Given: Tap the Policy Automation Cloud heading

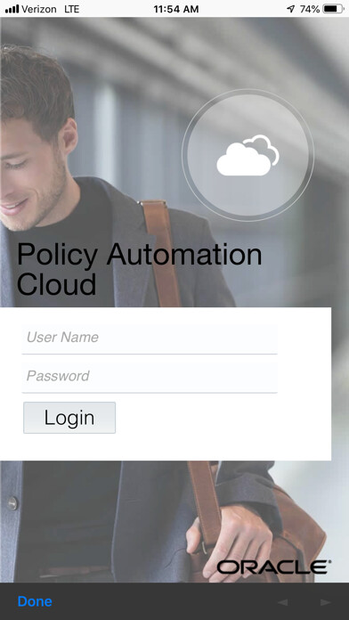Looking at the screenshot, I should coord(139,269).
